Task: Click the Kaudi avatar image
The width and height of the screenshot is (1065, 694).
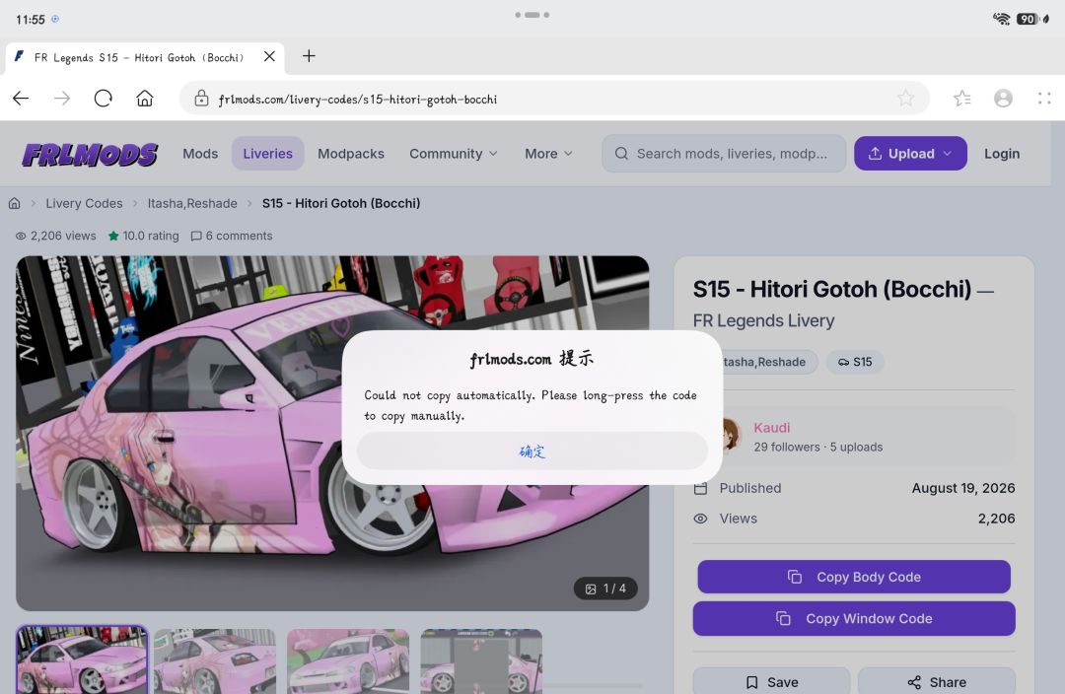Action: pos(732,435)
